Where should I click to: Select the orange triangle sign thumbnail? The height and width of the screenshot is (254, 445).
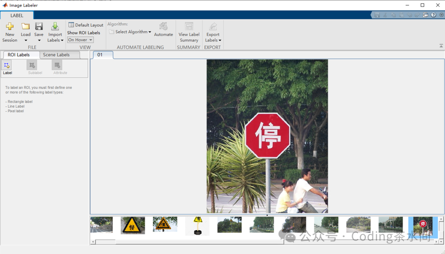pos(165,224)
